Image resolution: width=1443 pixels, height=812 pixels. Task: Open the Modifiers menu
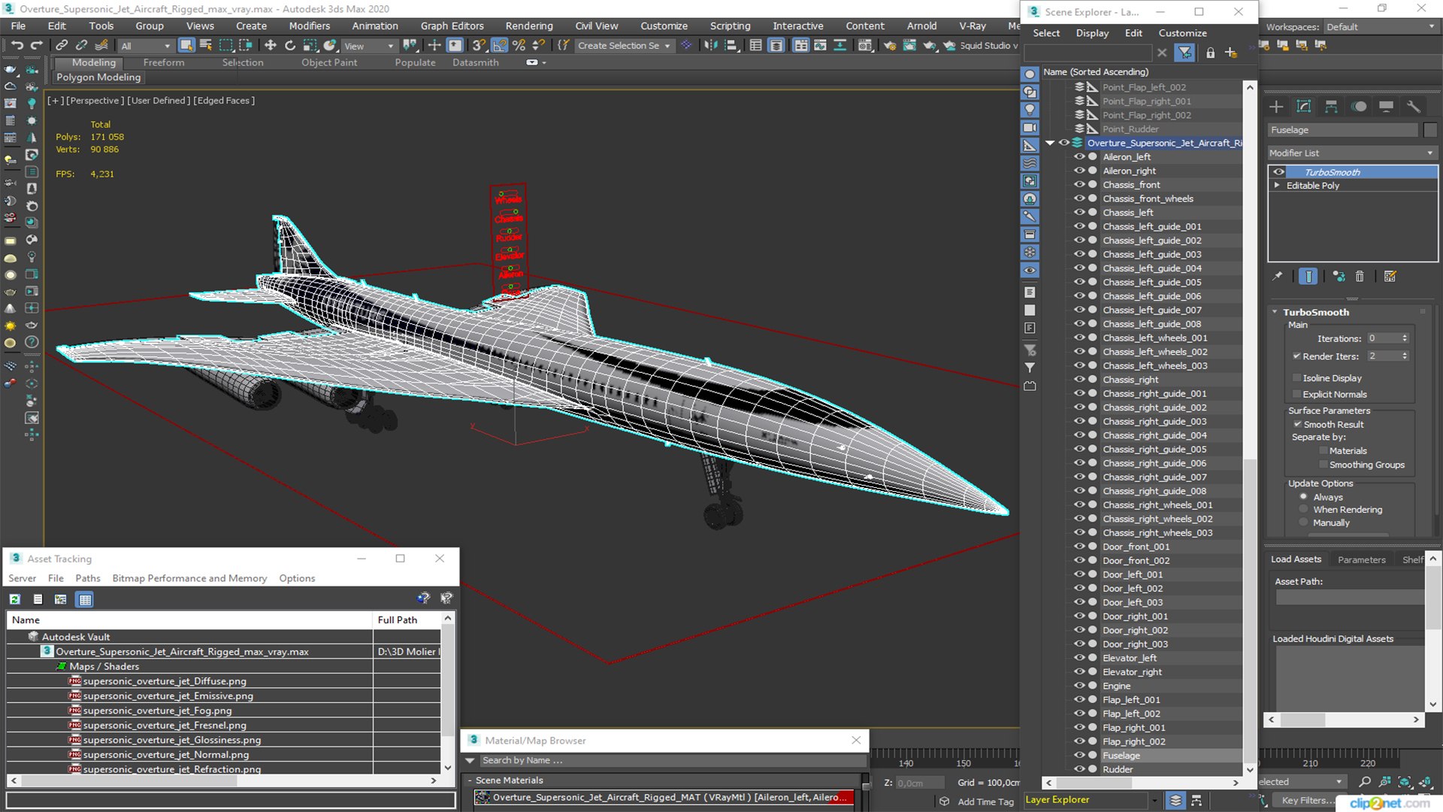pyautogui.click(x=309, y=26)
